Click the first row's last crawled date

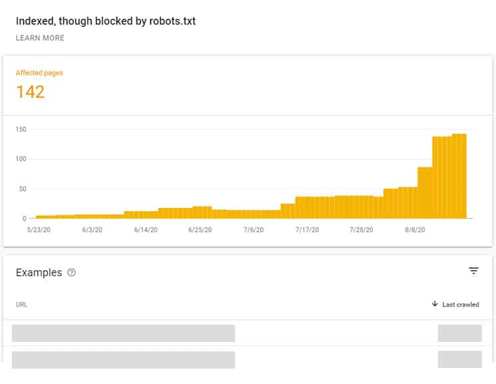click(x=459, y=333)
